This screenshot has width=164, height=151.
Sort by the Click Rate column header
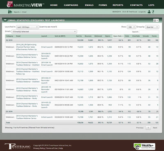pos(136,36)
